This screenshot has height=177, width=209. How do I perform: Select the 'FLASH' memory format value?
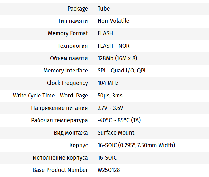105,33
